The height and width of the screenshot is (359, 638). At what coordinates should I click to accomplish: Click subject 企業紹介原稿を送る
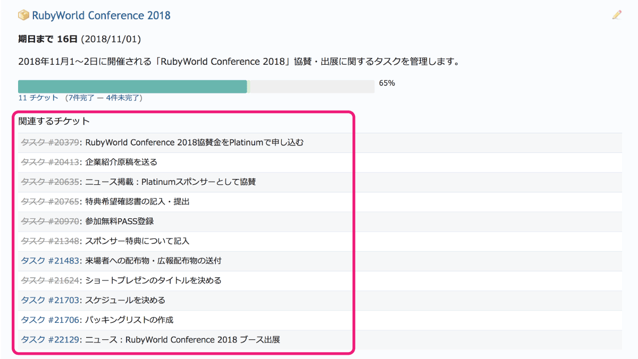coord(121,162)
